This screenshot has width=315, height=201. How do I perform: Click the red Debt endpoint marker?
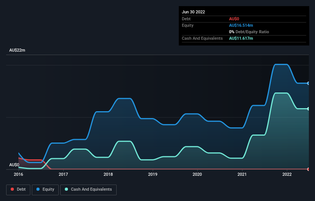(x=308, y=169)
